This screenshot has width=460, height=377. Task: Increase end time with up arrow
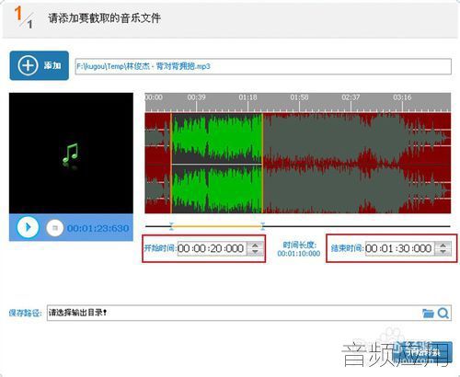[443, 245]
